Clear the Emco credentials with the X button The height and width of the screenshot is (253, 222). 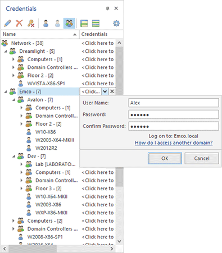[112, 91]
